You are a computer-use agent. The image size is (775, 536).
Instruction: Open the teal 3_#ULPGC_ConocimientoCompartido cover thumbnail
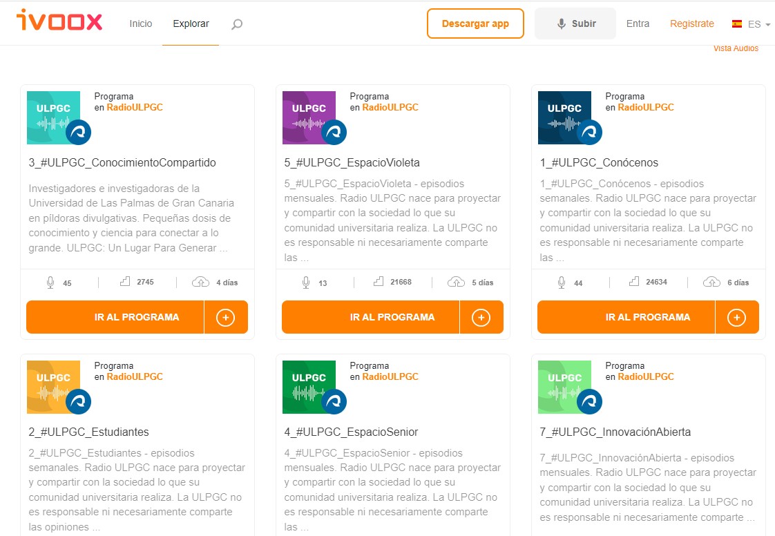click(x=54, y=117)
